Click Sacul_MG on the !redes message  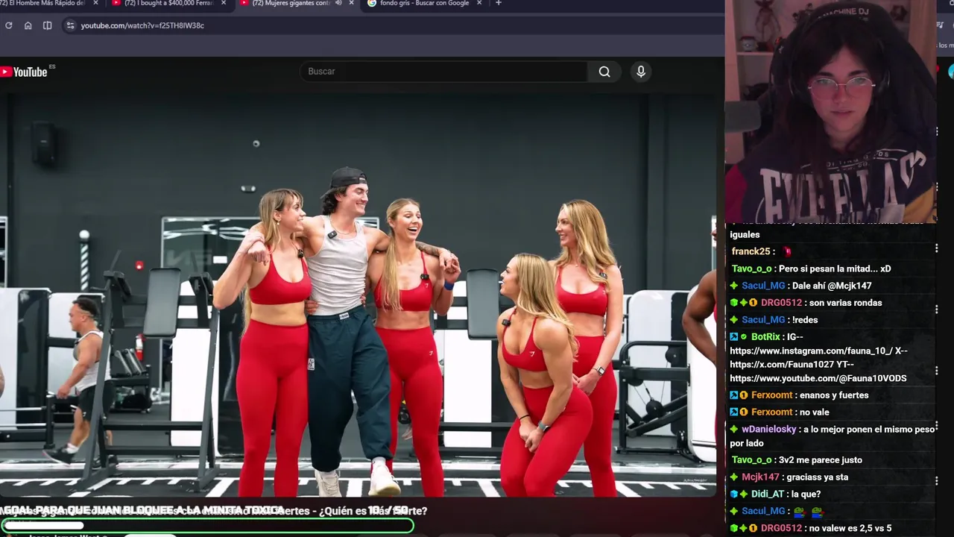763,320
